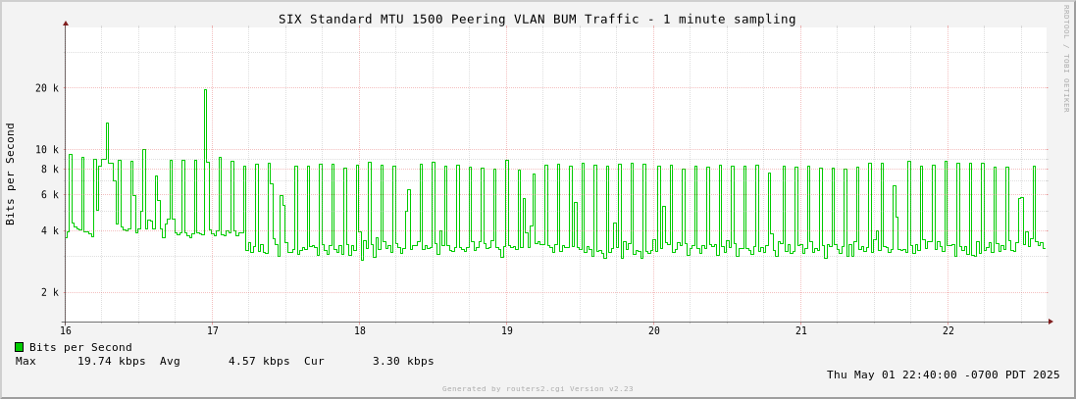Click the 20 k y-axis label

pyautogui.click(x=47, y=88)
